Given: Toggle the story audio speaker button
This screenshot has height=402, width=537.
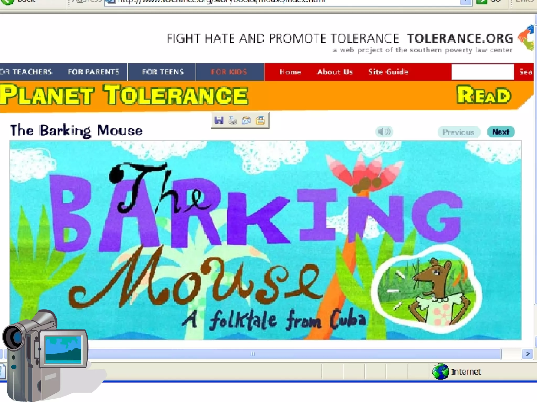Looking at the screenshot, I should [384, 132].
